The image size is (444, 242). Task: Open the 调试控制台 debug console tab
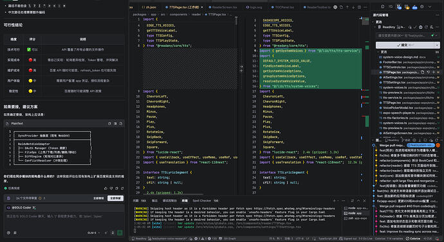click(x=170, y=201)
